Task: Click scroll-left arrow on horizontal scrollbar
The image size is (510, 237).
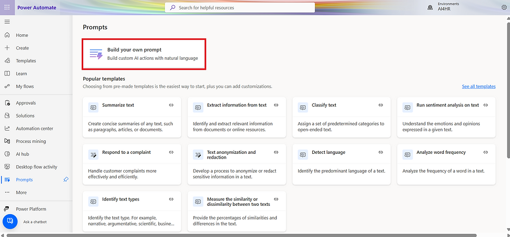Action: click(2, 235)
